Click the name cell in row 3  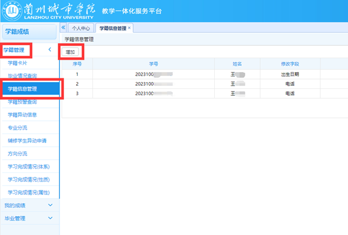237,93
